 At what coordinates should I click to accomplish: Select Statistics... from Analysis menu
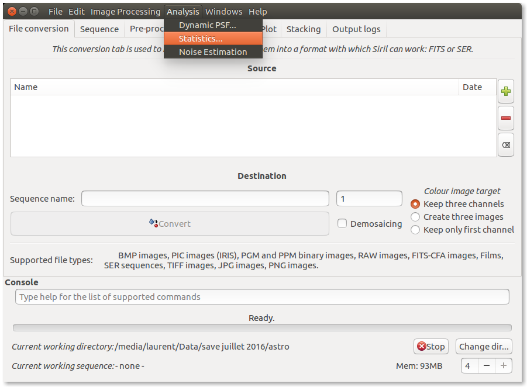pyautogui.click(x=201, y=39)
